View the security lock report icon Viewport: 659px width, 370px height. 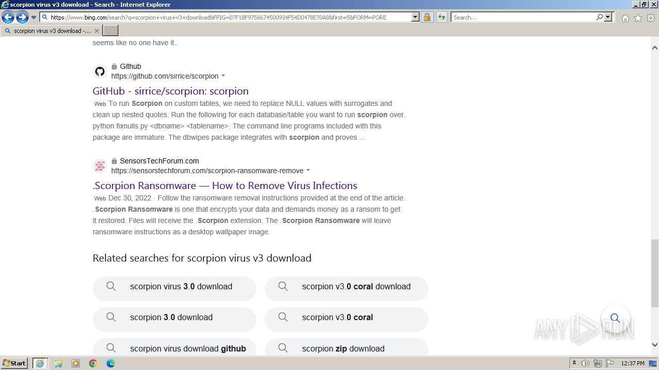pos(427,17)
